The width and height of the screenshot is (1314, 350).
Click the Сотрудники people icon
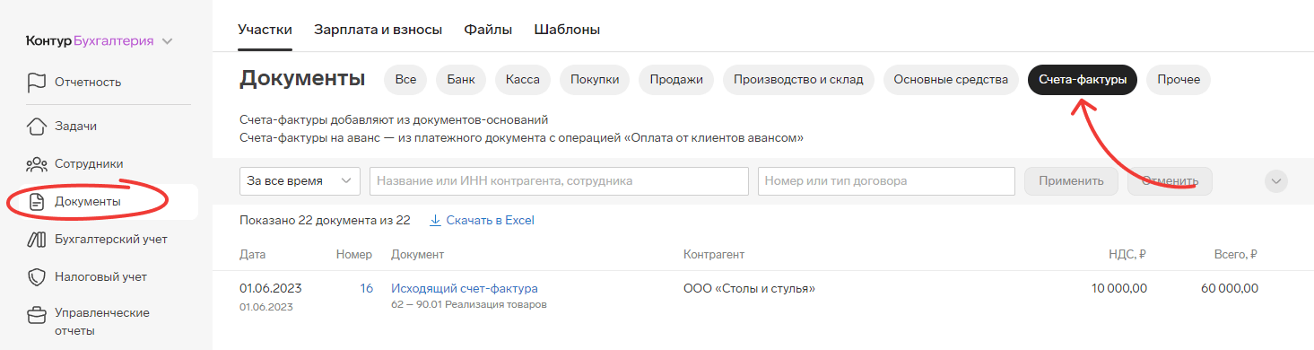point(36,164)
